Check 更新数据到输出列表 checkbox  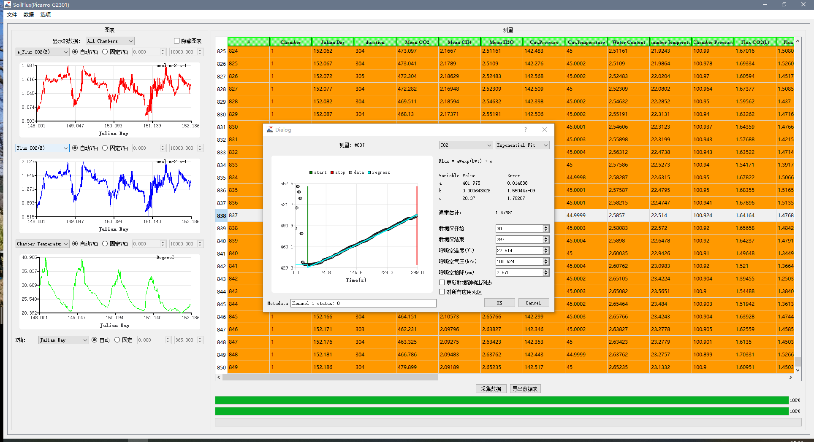[442, 283]
